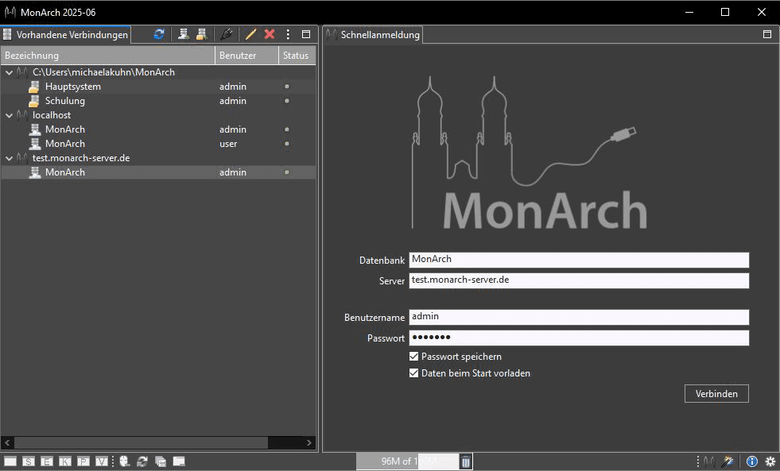The height and width of the screenshot is (471, 780).
Task: Collapse the C:\Users\michaelakuhn\MonArch node
Action: 9,72
